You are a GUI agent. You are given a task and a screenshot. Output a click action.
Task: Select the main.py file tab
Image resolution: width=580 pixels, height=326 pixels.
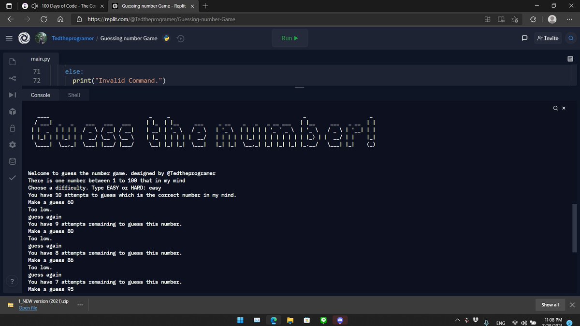click(41, 58)
